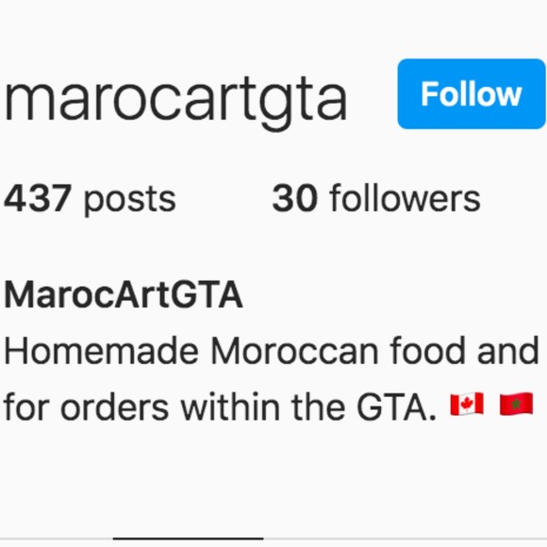Click the active tab underline indicator
Viewport: 547px width, 547px height.
coord(188,539)
